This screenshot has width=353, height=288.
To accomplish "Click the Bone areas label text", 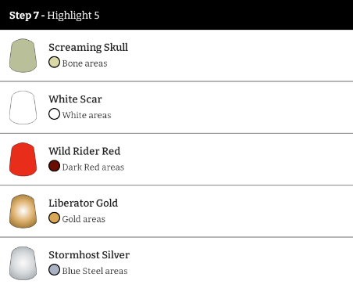I will point(84,63).
